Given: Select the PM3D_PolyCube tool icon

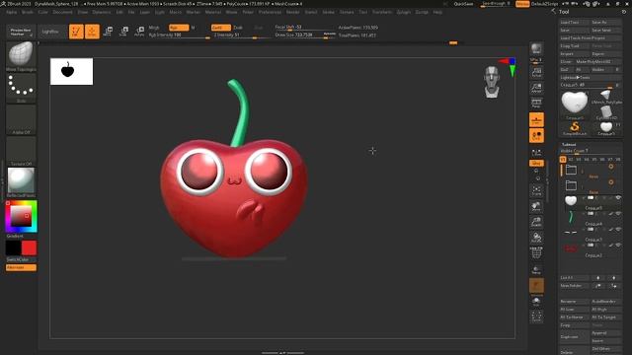Looking at the screenshot, I should pos(605,98).
